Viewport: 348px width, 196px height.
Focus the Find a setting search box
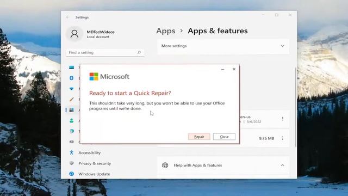[x=105, y=52]
